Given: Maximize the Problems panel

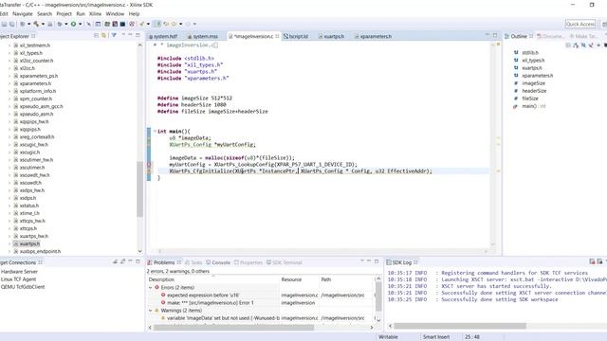Looking at the screenshot, I should point(377,261).
